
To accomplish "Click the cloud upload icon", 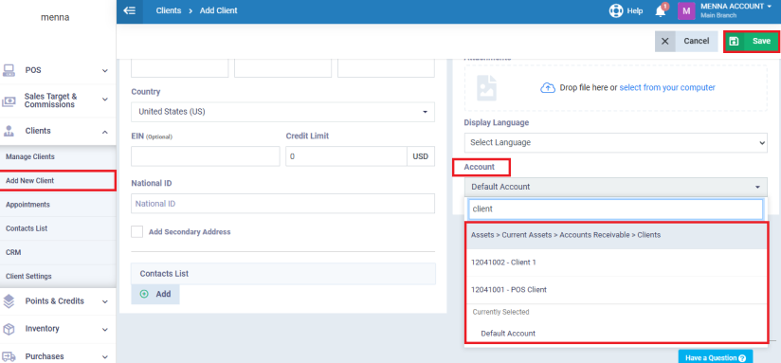I will click(548, 87).
